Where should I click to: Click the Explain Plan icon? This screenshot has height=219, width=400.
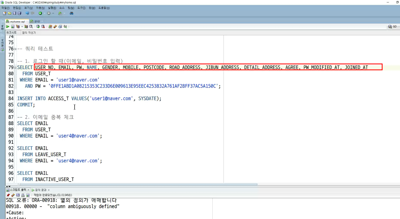click(x=18, y=26)
